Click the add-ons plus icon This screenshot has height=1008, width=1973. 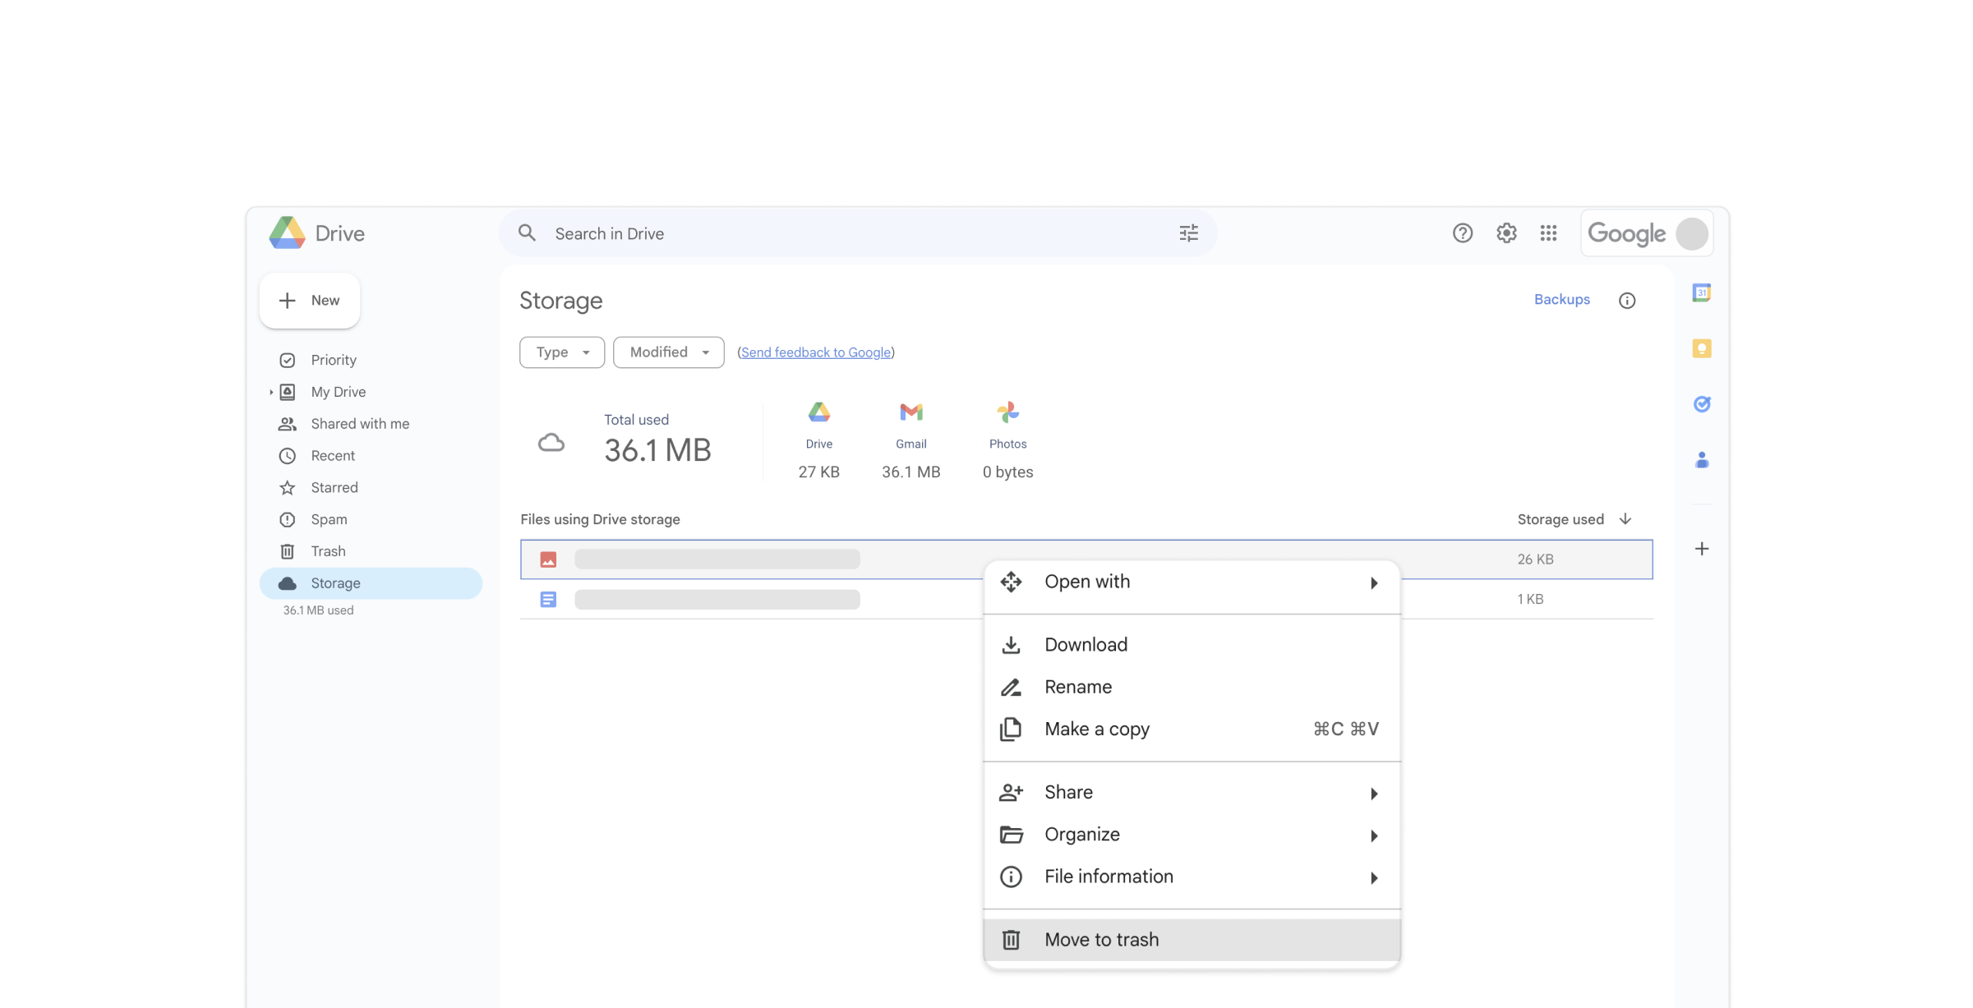pyautogui.click(x=1701, y=549)
